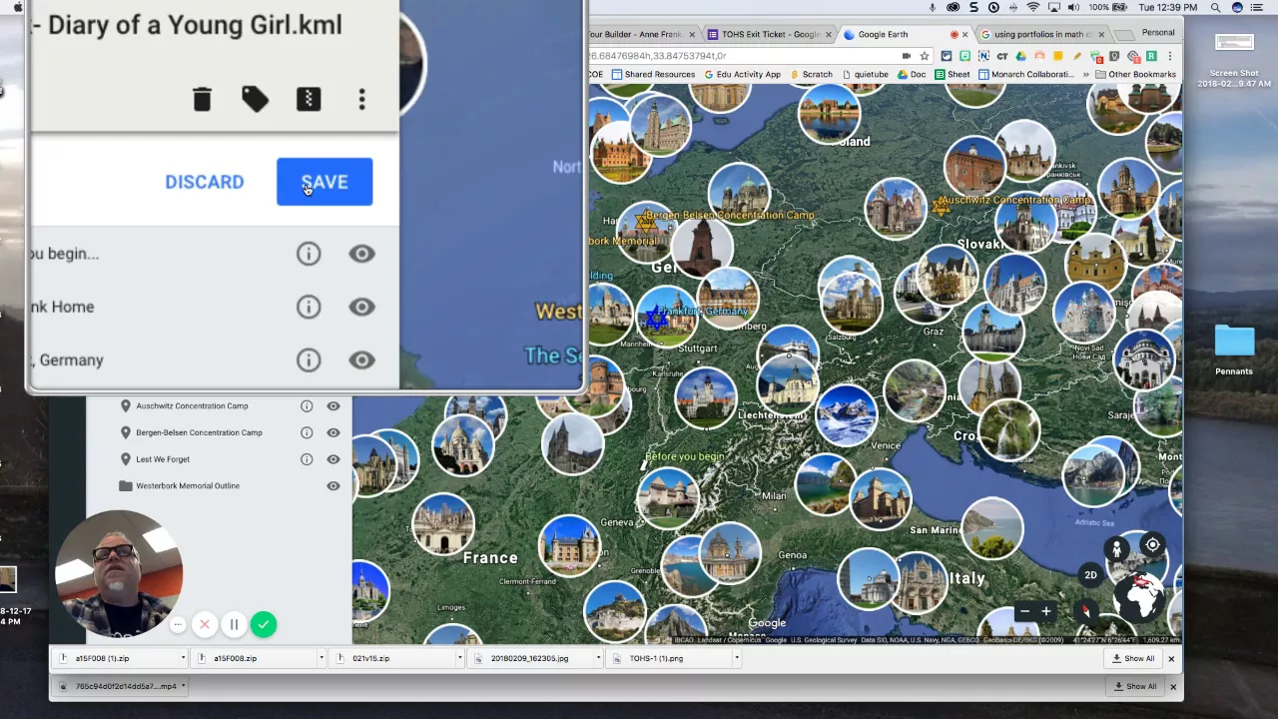
Task: Hide Westerbork Memorial Outline folder
Action: (333, 486)
